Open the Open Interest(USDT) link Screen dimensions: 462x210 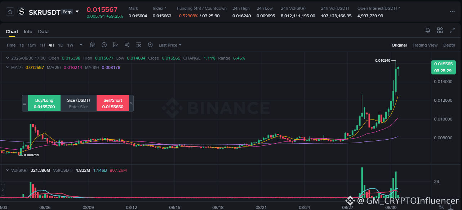[379, 8]
